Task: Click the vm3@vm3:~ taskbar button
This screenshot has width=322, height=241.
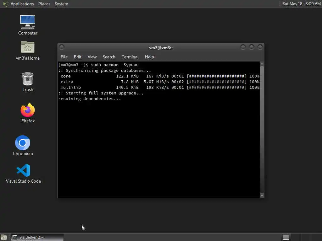Action: [37, 237]
